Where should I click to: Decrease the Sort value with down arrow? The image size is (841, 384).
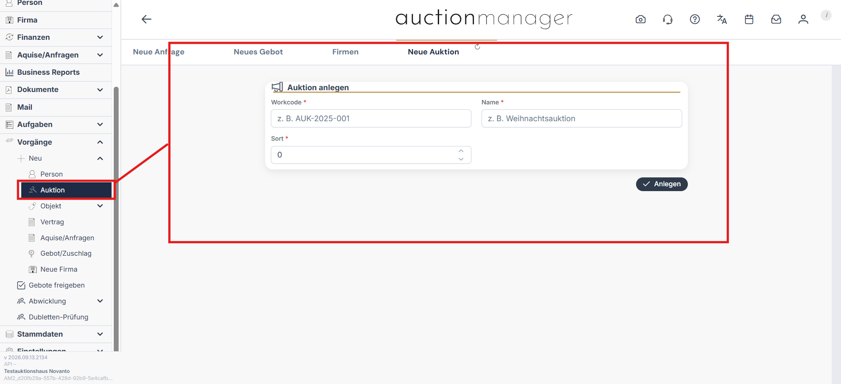[x=461, y=159]
